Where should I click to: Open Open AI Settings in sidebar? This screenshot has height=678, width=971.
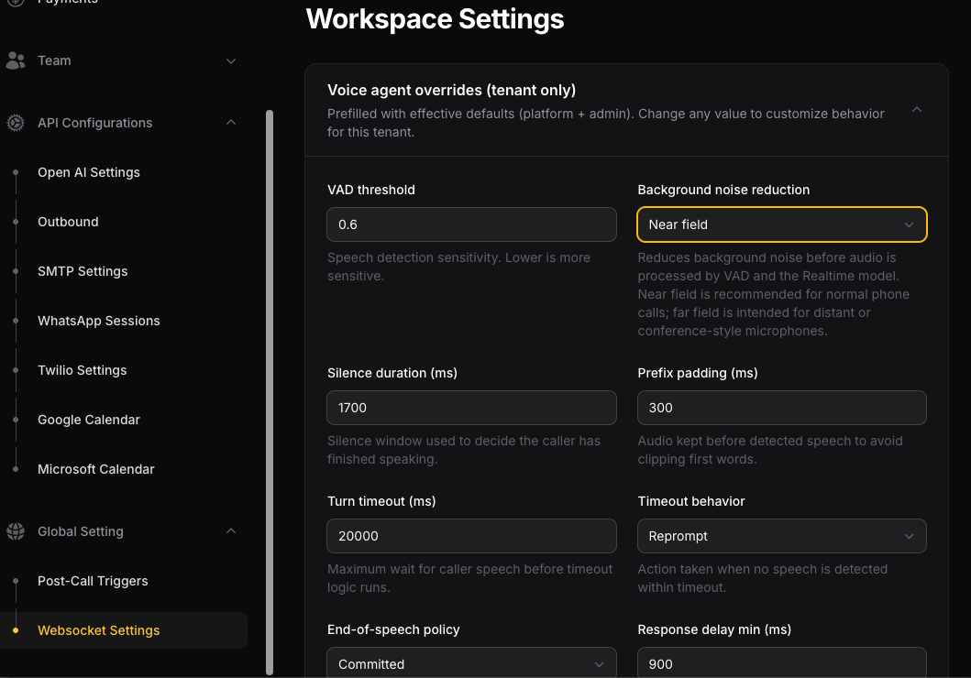point(89,172)
